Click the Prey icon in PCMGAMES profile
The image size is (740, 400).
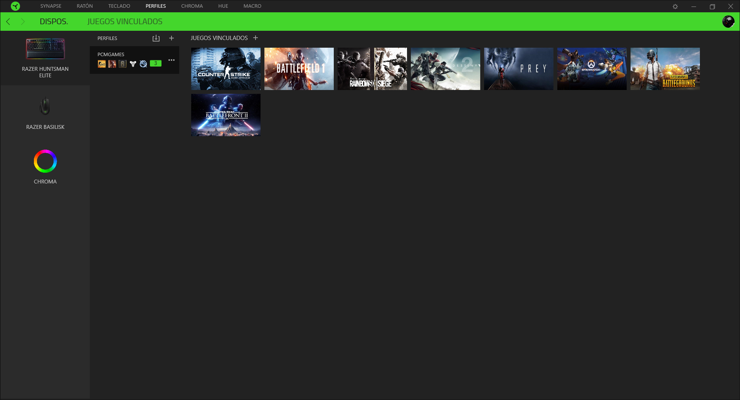pos(143,64)
